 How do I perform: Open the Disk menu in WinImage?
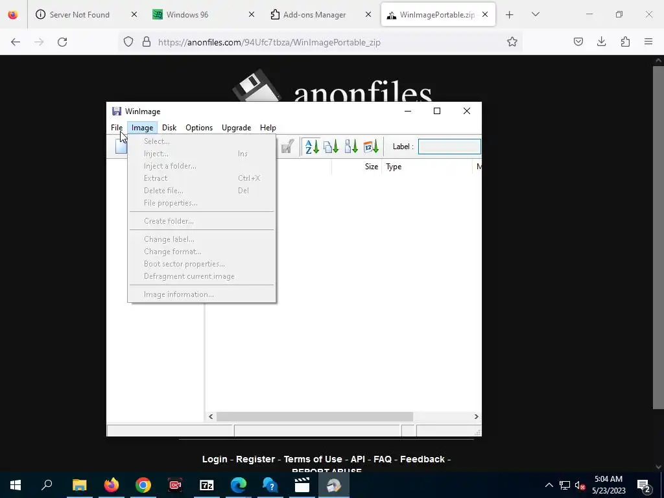(x=169, y=128)
